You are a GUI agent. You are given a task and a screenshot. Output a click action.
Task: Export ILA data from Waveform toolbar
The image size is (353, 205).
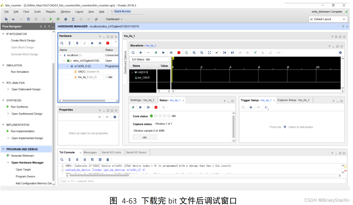tap(186, 52)
